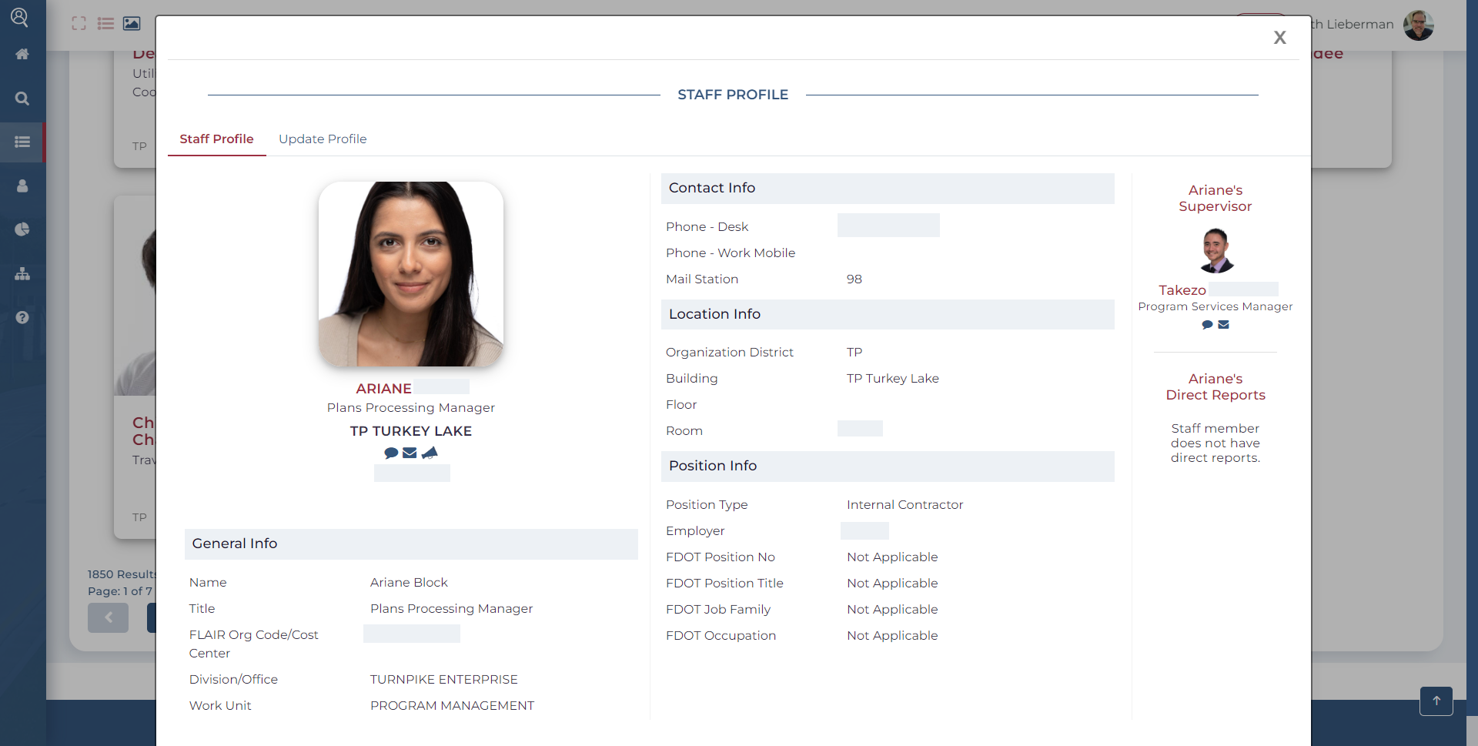Click the help question mark sidebar icon

22,317
